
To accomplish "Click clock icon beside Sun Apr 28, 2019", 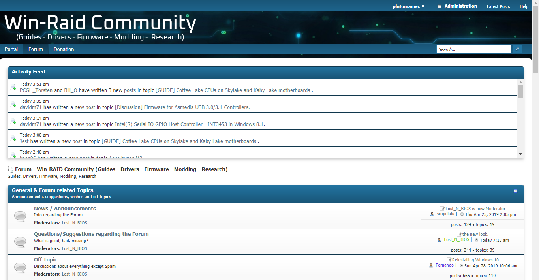I will click(x=461, y=266).
